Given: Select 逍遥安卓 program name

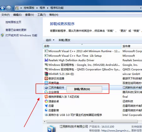Looking at the screenshot, I should tap(54, 101).
